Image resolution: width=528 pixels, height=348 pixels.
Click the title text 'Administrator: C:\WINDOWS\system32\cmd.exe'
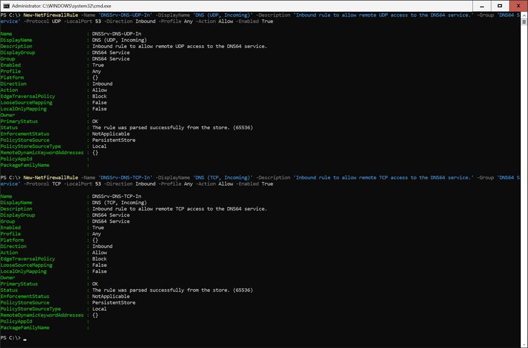(61, 6)
